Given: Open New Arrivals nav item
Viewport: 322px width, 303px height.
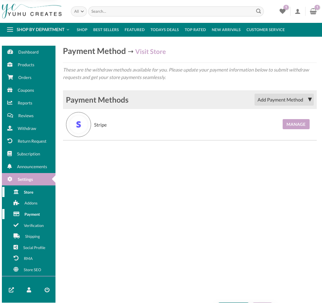Looking at the screenshot, I should pyautogui.click(x=226, y=30).
